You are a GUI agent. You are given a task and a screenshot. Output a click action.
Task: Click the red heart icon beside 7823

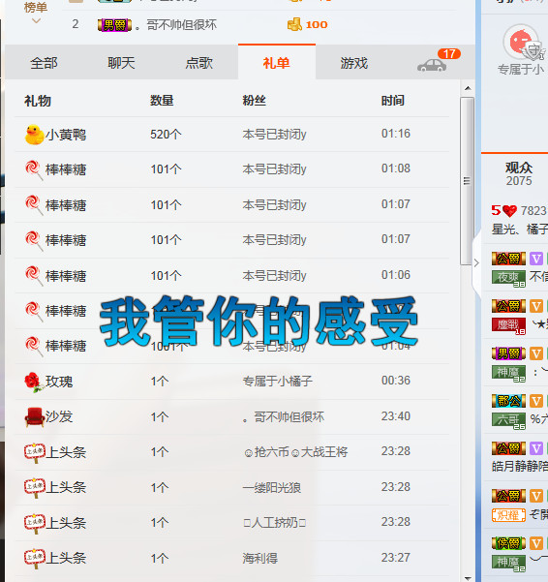point(509,211)
